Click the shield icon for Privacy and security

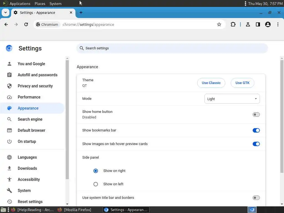[9, 86]
